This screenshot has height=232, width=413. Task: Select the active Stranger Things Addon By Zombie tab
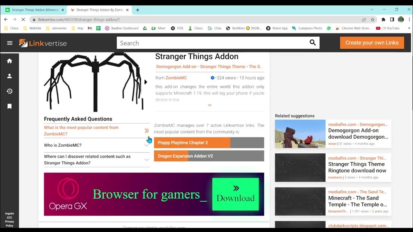pos(99,10)
